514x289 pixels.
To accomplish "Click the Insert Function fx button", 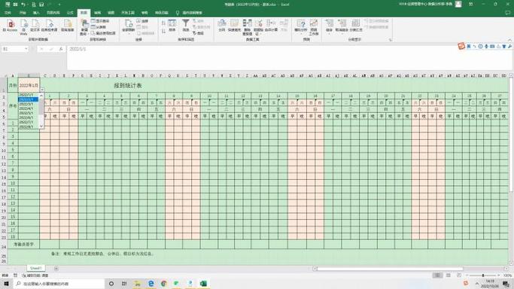I will tap(61, 49).
